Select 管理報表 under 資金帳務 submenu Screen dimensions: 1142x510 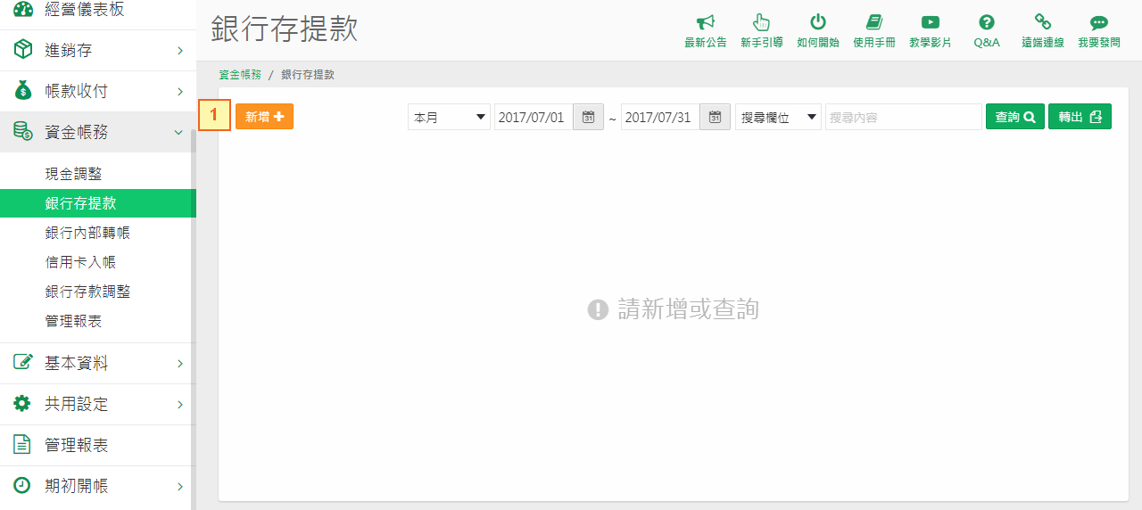[x=73, y=321]
